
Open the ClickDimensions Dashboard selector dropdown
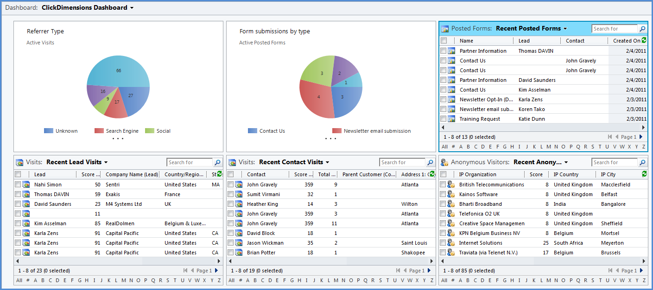point(132,8)
